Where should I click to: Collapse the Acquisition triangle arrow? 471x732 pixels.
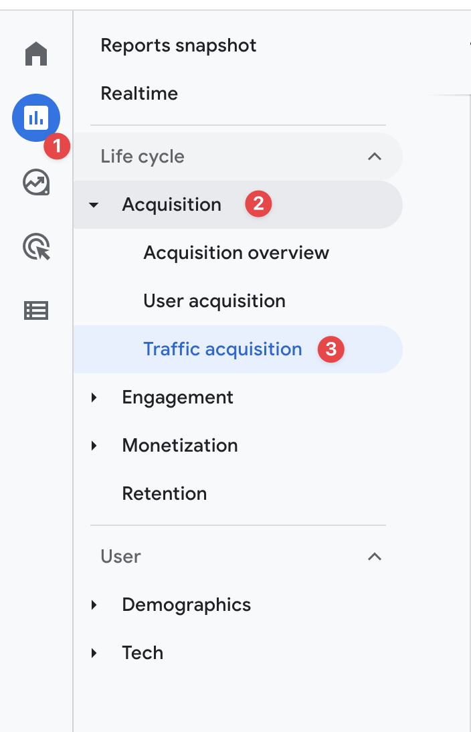click(94, 205)
